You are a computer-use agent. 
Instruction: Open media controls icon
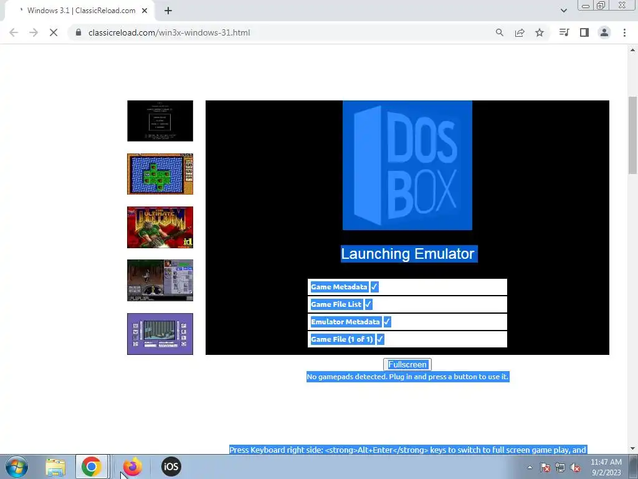[x=564, y=32]
